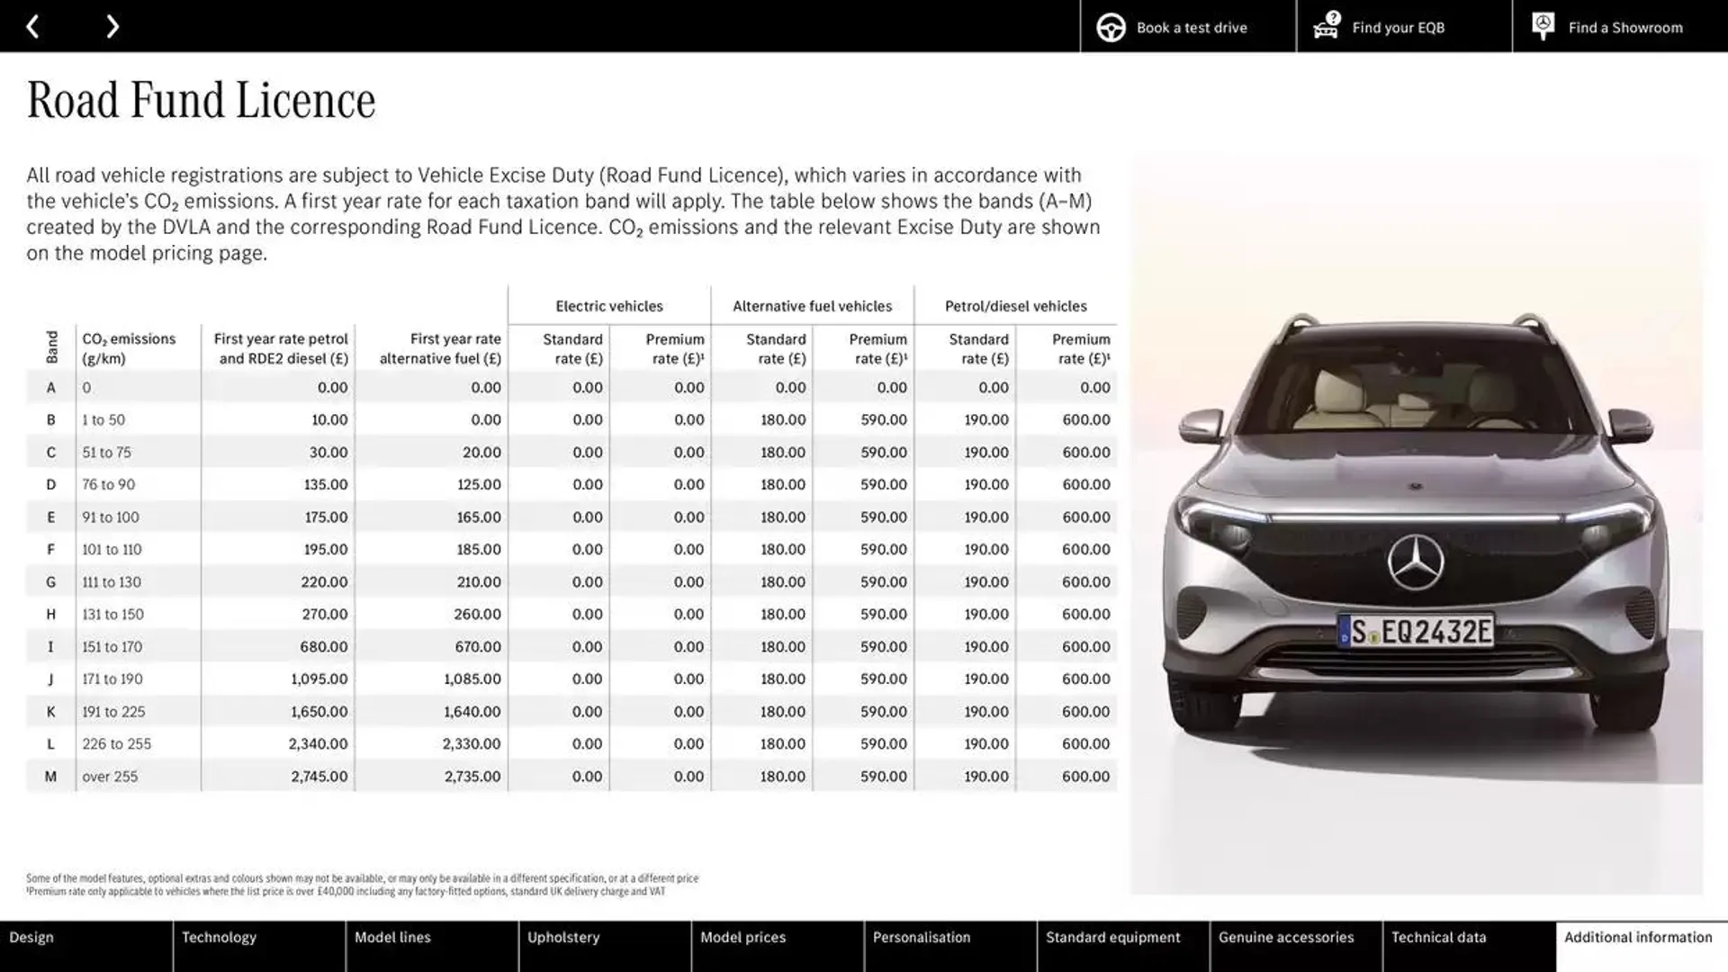Click the 'Find a Showroom' location pin icon
The width and height of the screenshot is (1728, 972).
point(1542,26)
